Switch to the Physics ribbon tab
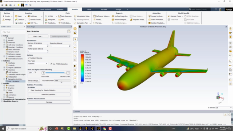The height and width of the screenshot is (131, 233). click(31, 9)
